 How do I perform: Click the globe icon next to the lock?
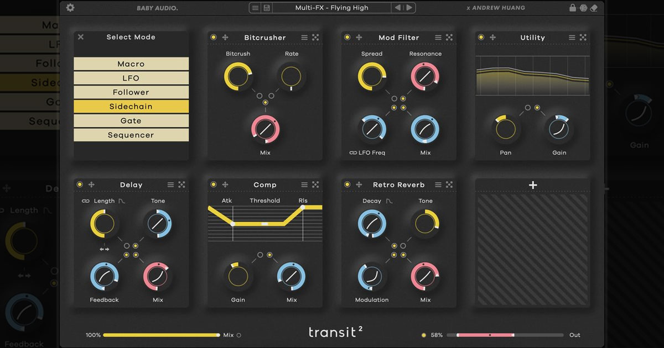[584, 8]
